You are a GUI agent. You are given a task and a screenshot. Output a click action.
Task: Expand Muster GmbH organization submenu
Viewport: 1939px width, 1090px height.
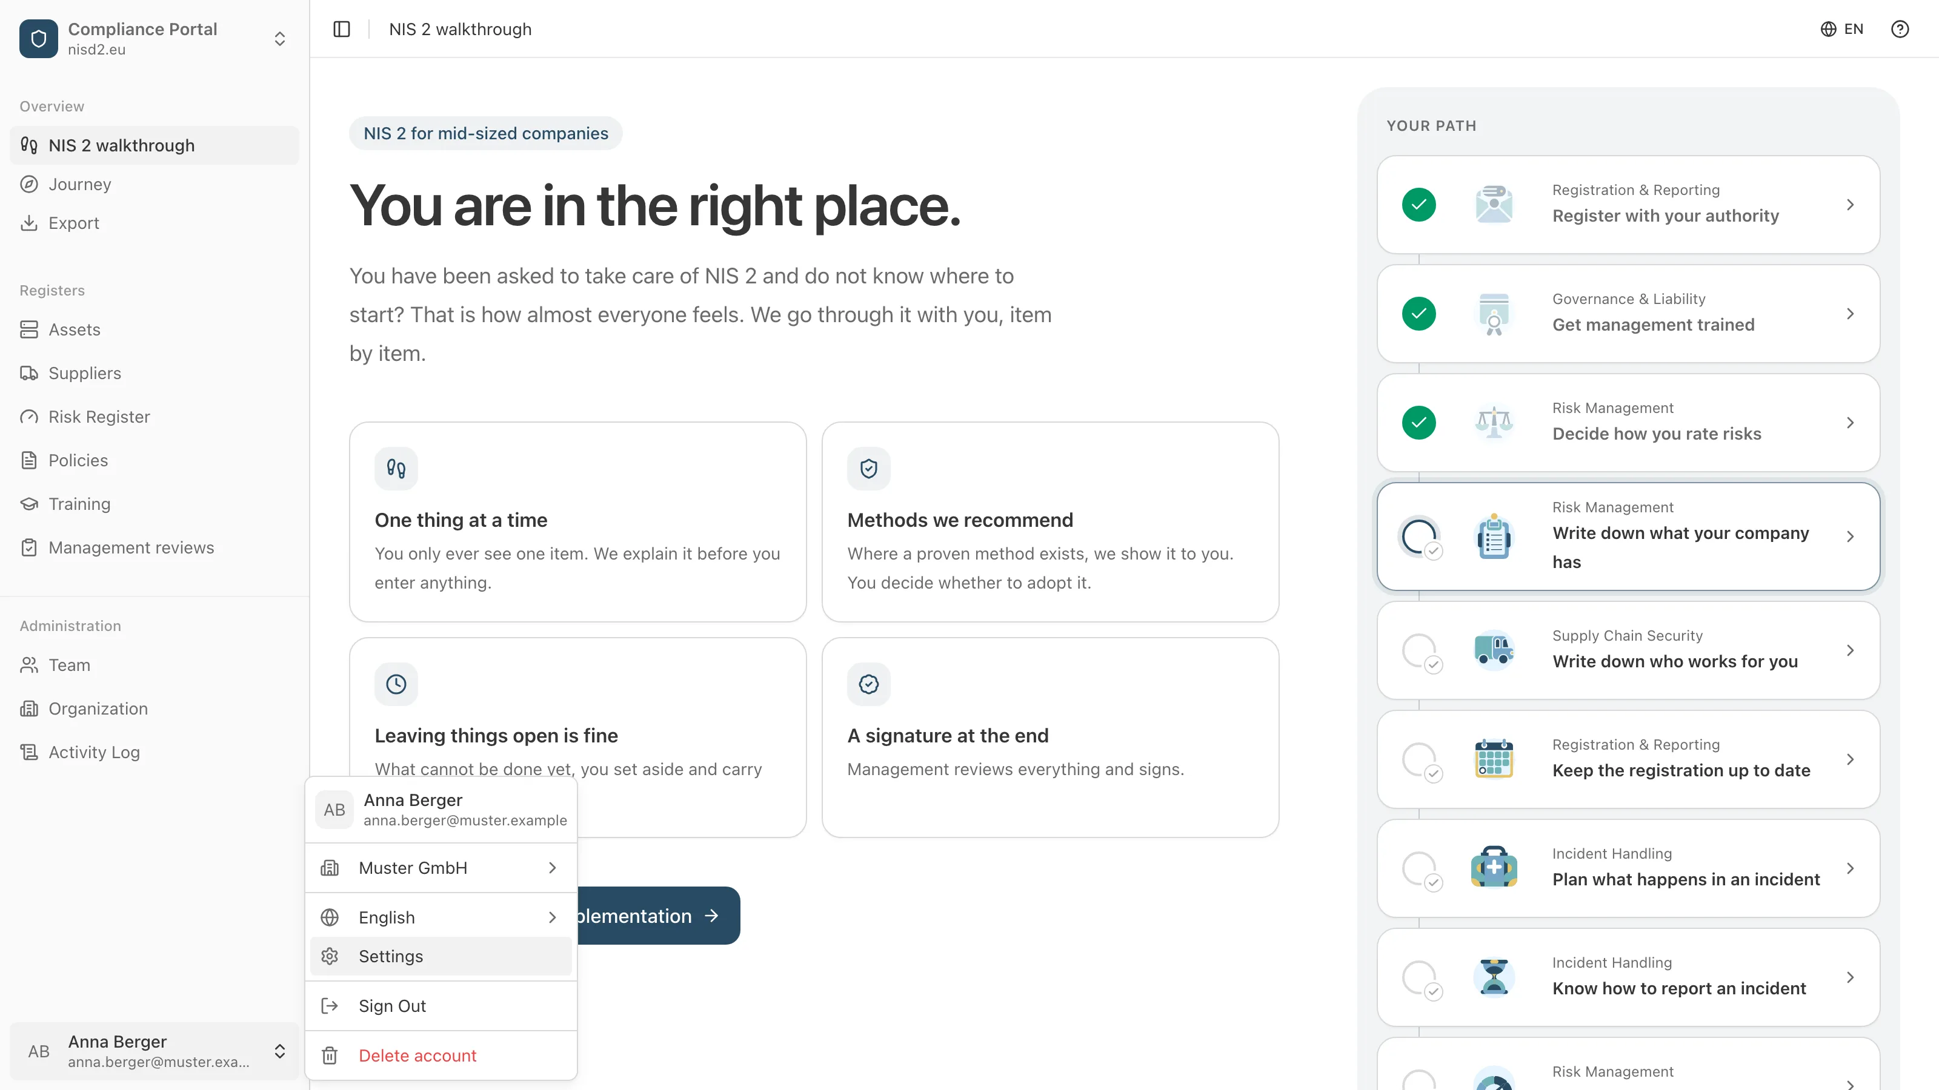(441, 868)
